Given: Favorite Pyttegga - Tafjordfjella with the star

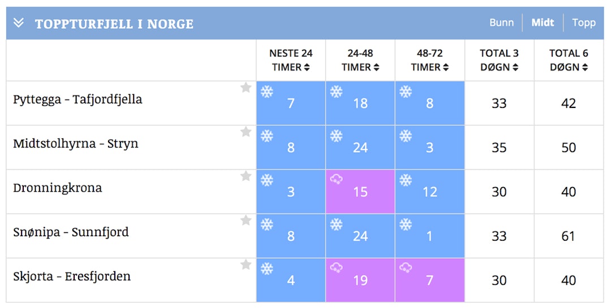Looking at the screenshot, I should coord(246,88).
